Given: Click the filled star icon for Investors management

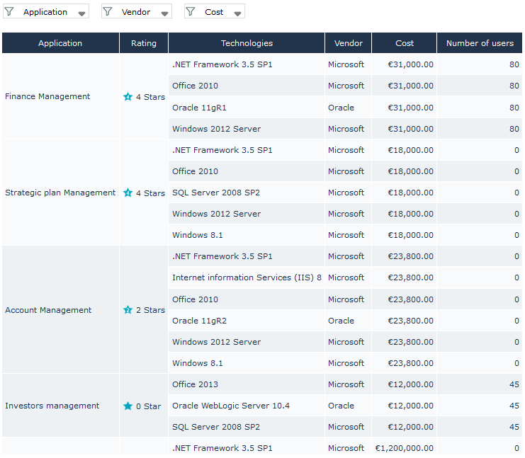Looking at the screenshot, I should point(128,406).
